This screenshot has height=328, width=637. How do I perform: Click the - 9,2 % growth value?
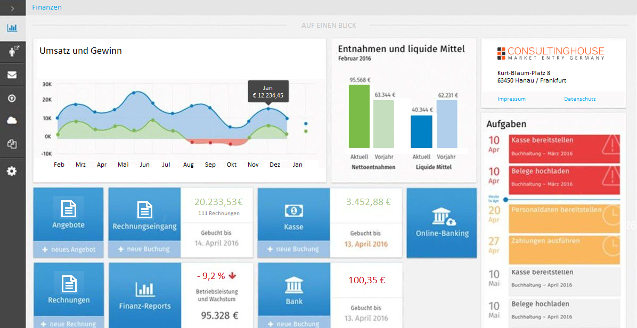(x=211, y=276)
